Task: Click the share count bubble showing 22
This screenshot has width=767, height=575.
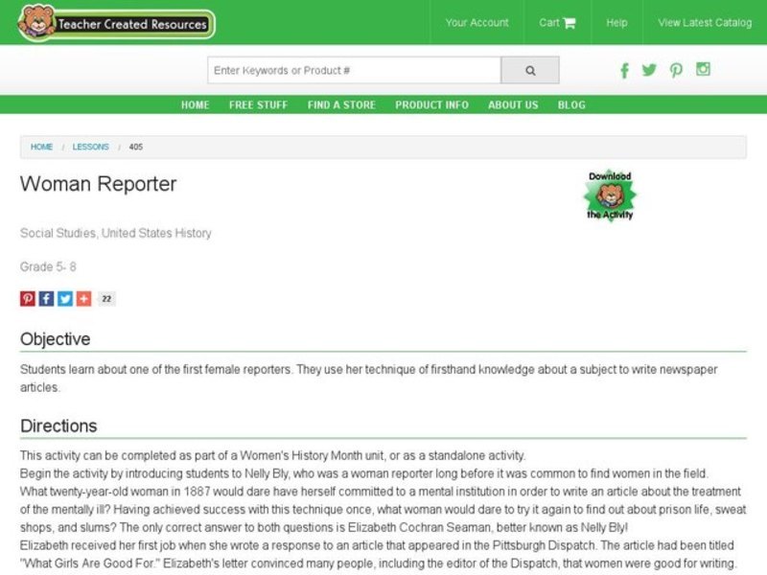Action: tap(107, 298)
